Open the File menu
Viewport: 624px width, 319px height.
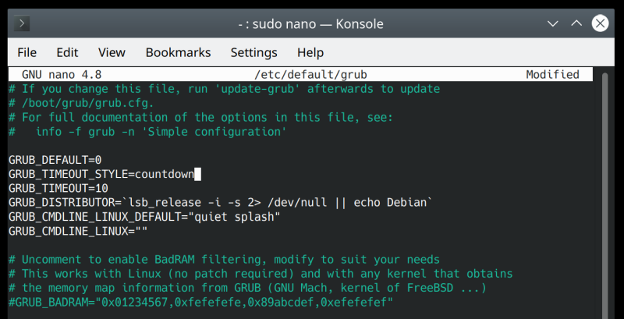(x=27, y=52)
